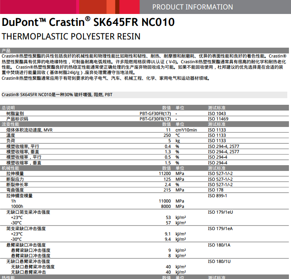Click the 拉伸模量 row label
291x279 pixels.
point(15,174)
